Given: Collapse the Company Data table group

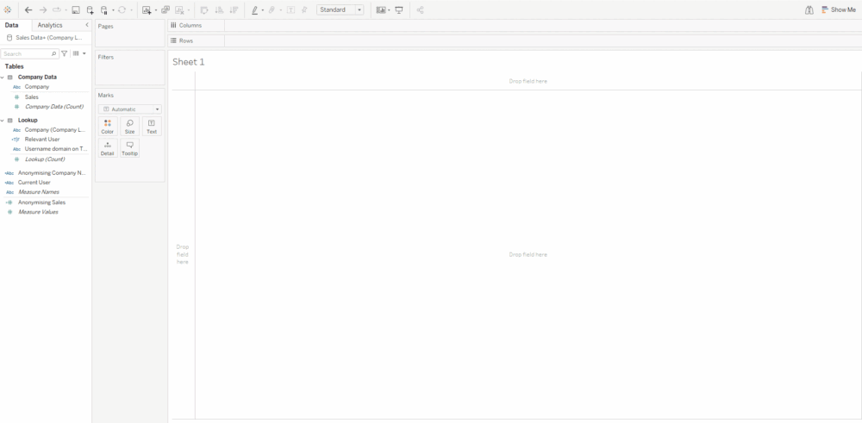Looking at the screenshot, I should click(3, 77).
